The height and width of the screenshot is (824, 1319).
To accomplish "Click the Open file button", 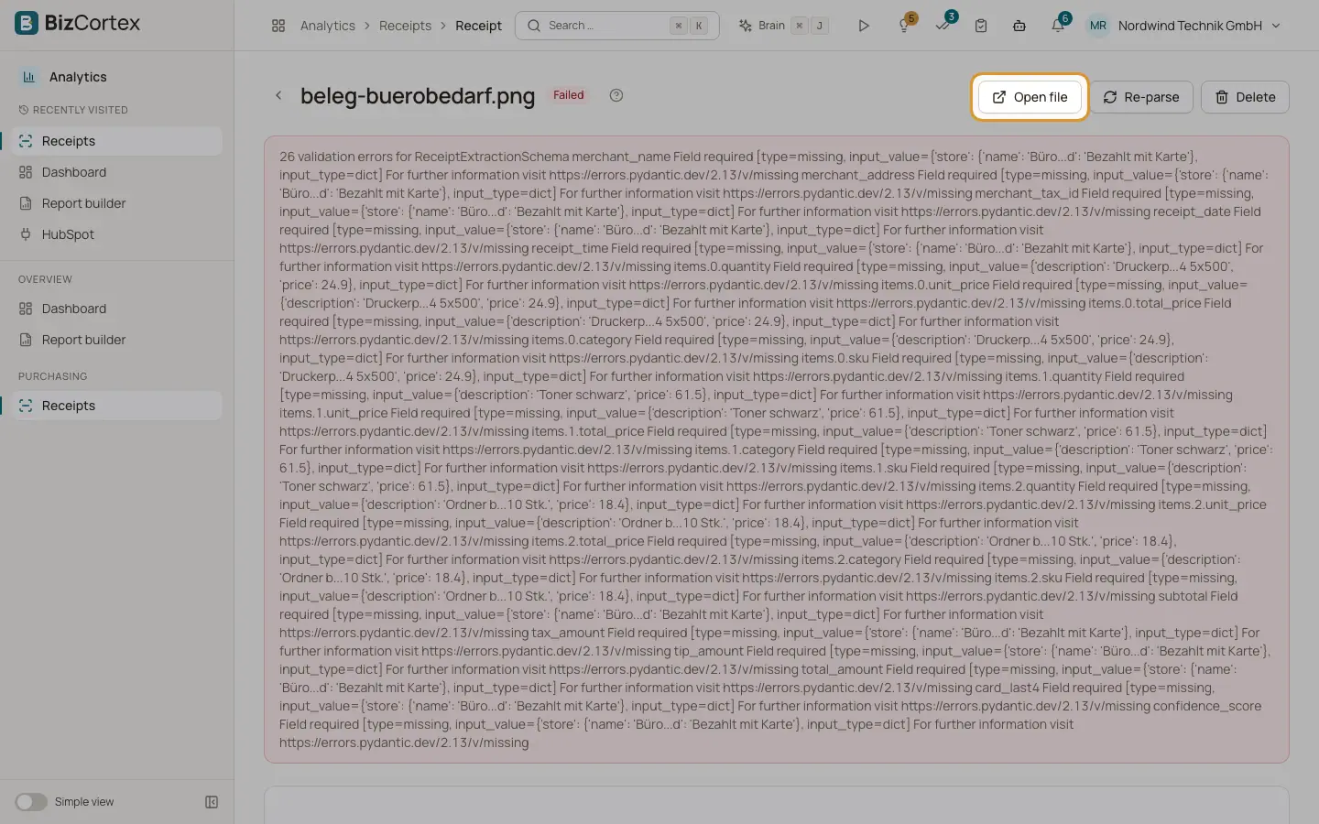I will click(1030, 97).
